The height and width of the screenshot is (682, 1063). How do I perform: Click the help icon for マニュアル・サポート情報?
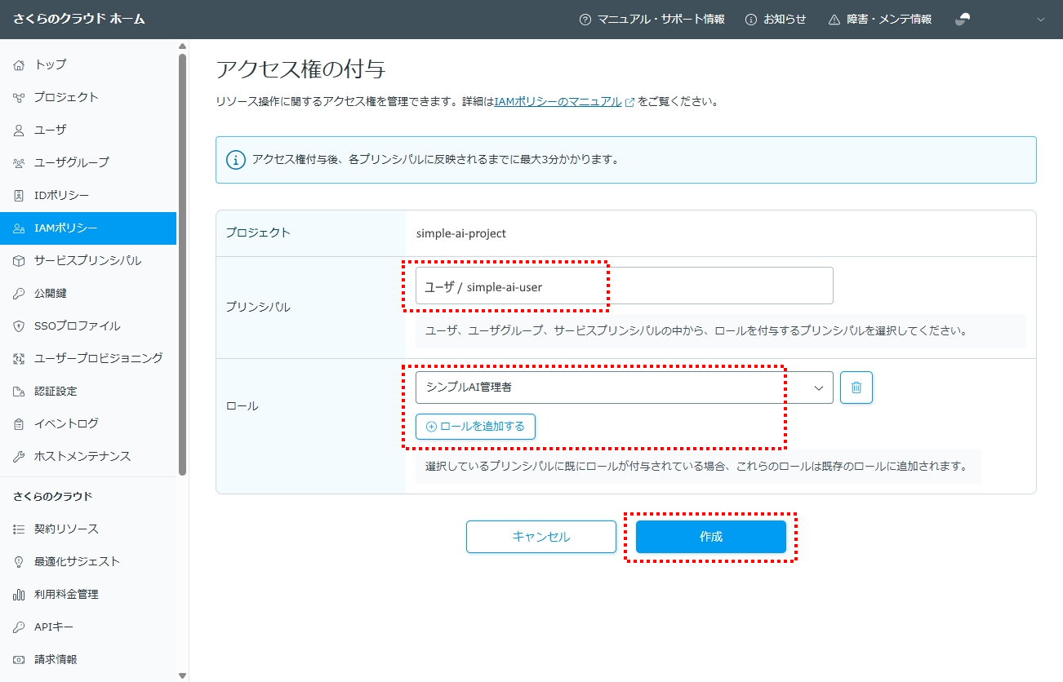[585, 20]
